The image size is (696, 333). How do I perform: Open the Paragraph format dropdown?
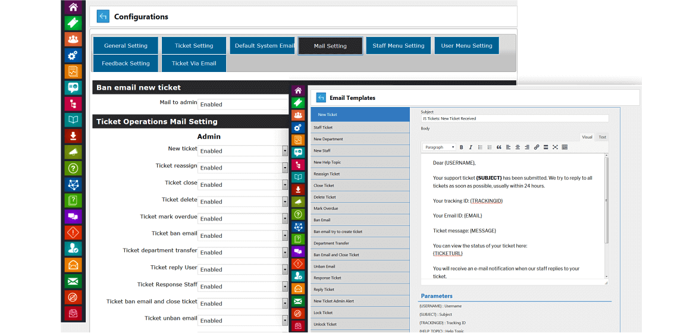(440, 147)
